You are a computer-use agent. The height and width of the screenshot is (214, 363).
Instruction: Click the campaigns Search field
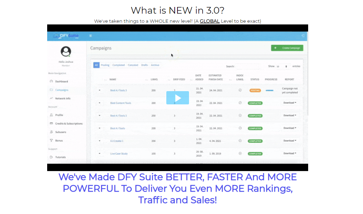pyautogui.click(x=247, y=66)
